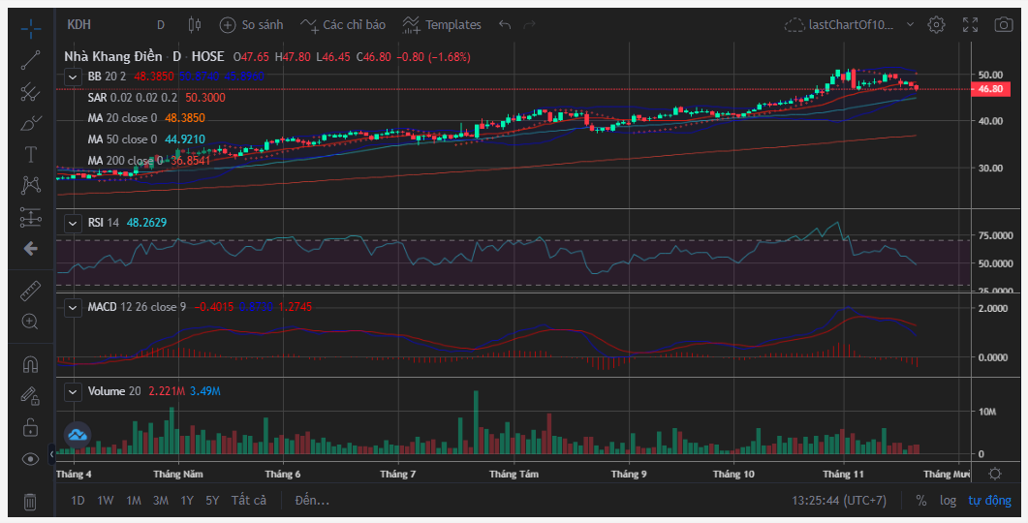Open the brush drawing tool
The image size is (1028, 523).
click(30, 123)
